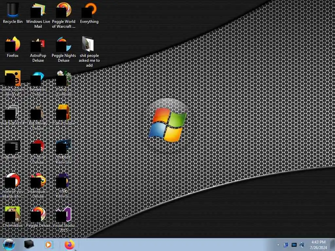
Task: Select the 'that but its c#' icon
Action: pyautogui.click(x=13, y=115)
